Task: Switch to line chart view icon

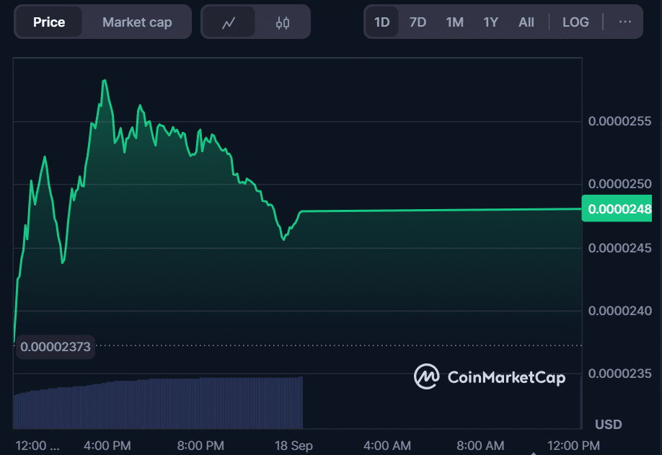Action: [x=229, y=22]
